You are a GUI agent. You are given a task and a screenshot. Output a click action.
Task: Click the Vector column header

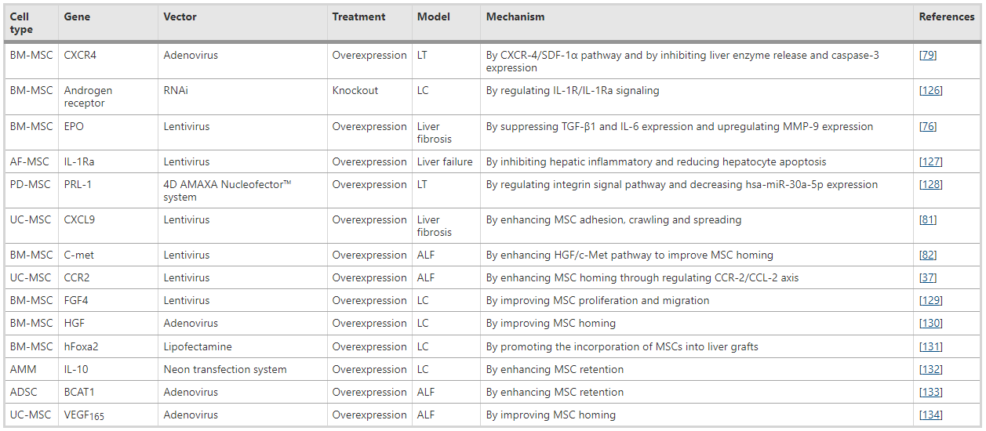click(180, 17)
